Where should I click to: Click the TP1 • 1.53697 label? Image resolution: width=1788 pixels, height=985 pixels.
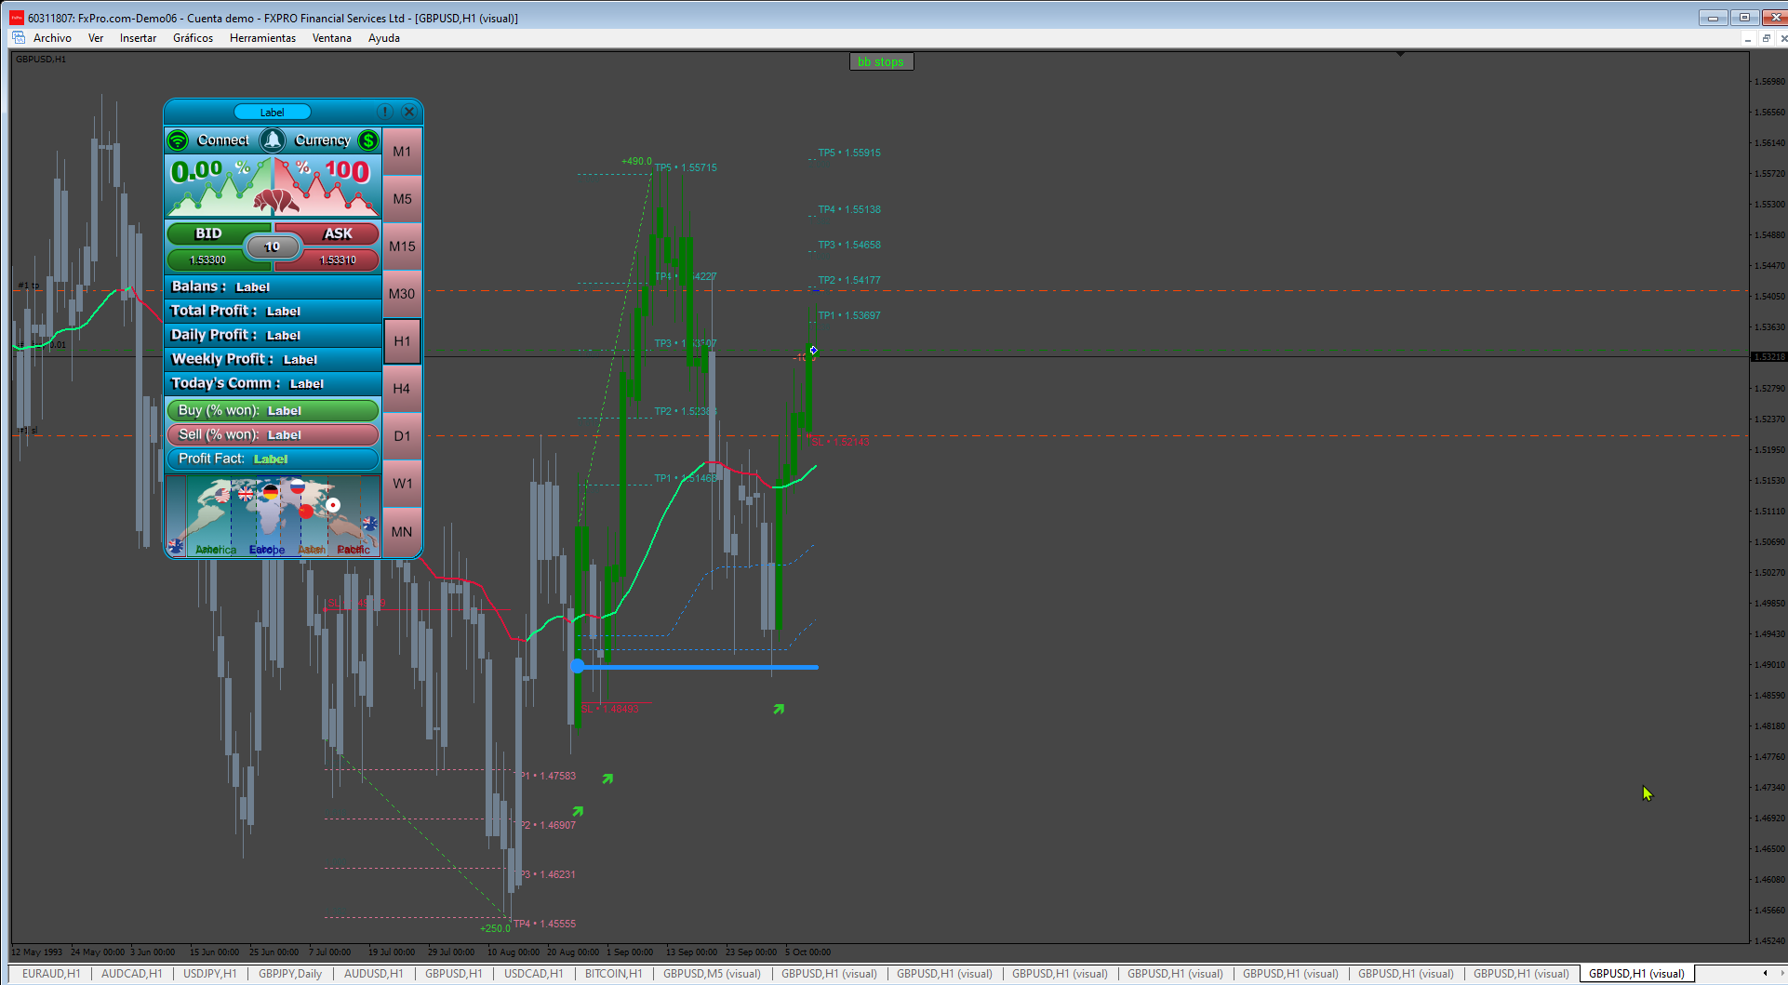(x=849, y=315)
